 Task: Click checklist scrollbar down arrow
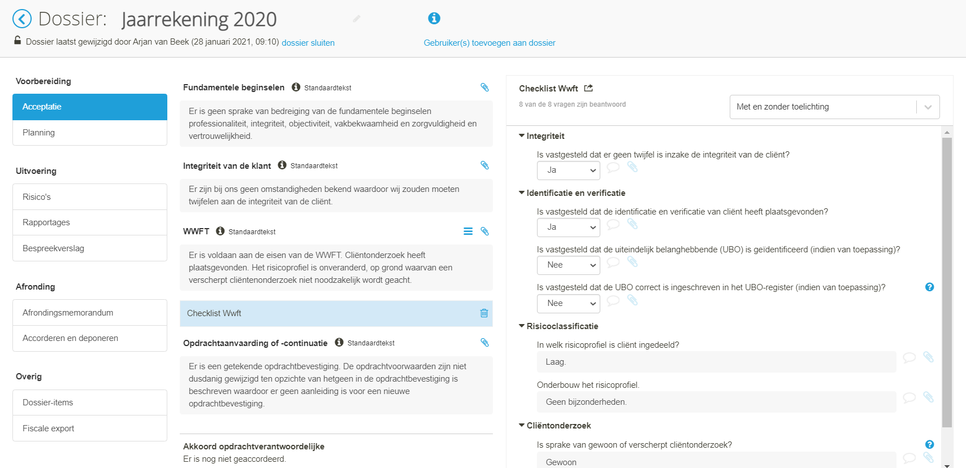click(x=947, y=465)
